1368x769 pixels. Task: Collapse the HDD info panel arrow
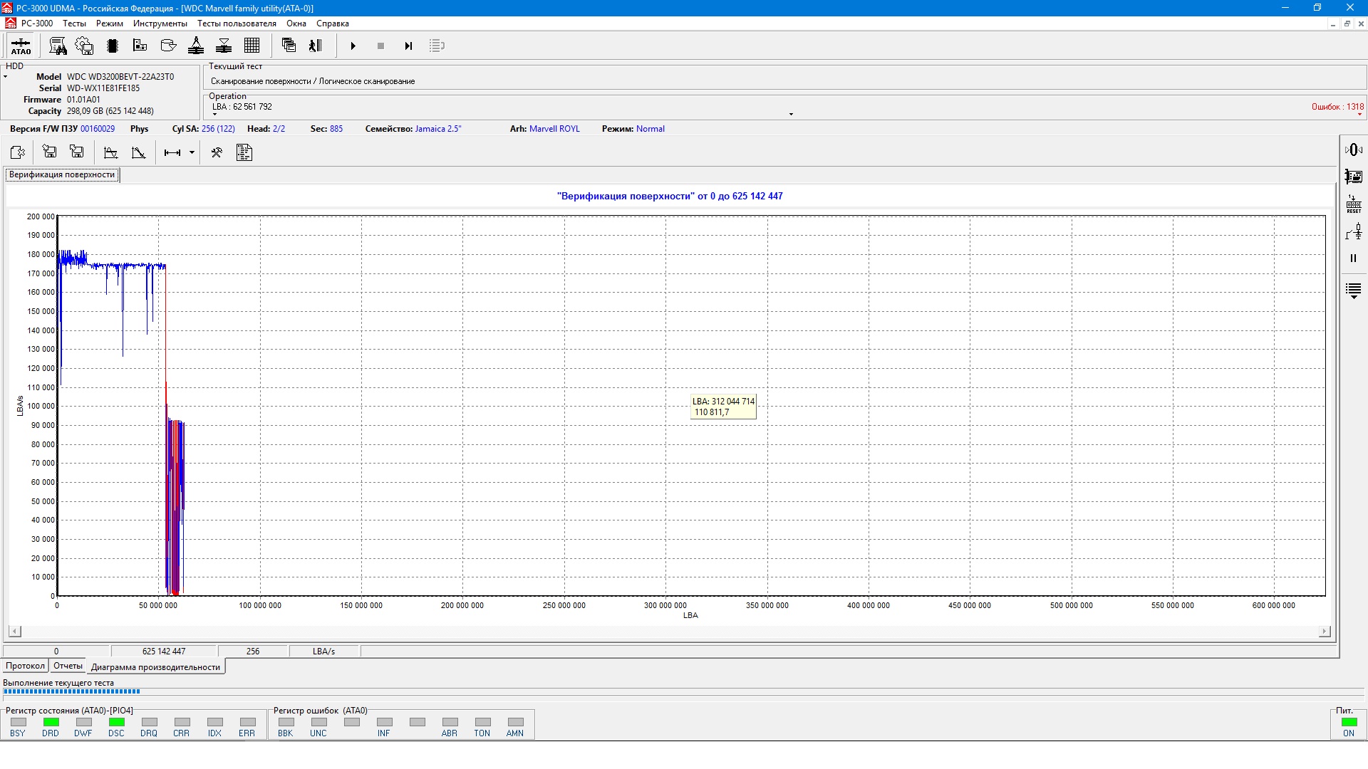click(5, 76)
